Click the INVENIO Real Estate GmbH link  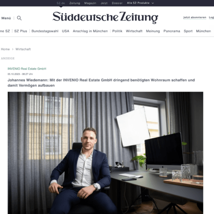[27, 69]
